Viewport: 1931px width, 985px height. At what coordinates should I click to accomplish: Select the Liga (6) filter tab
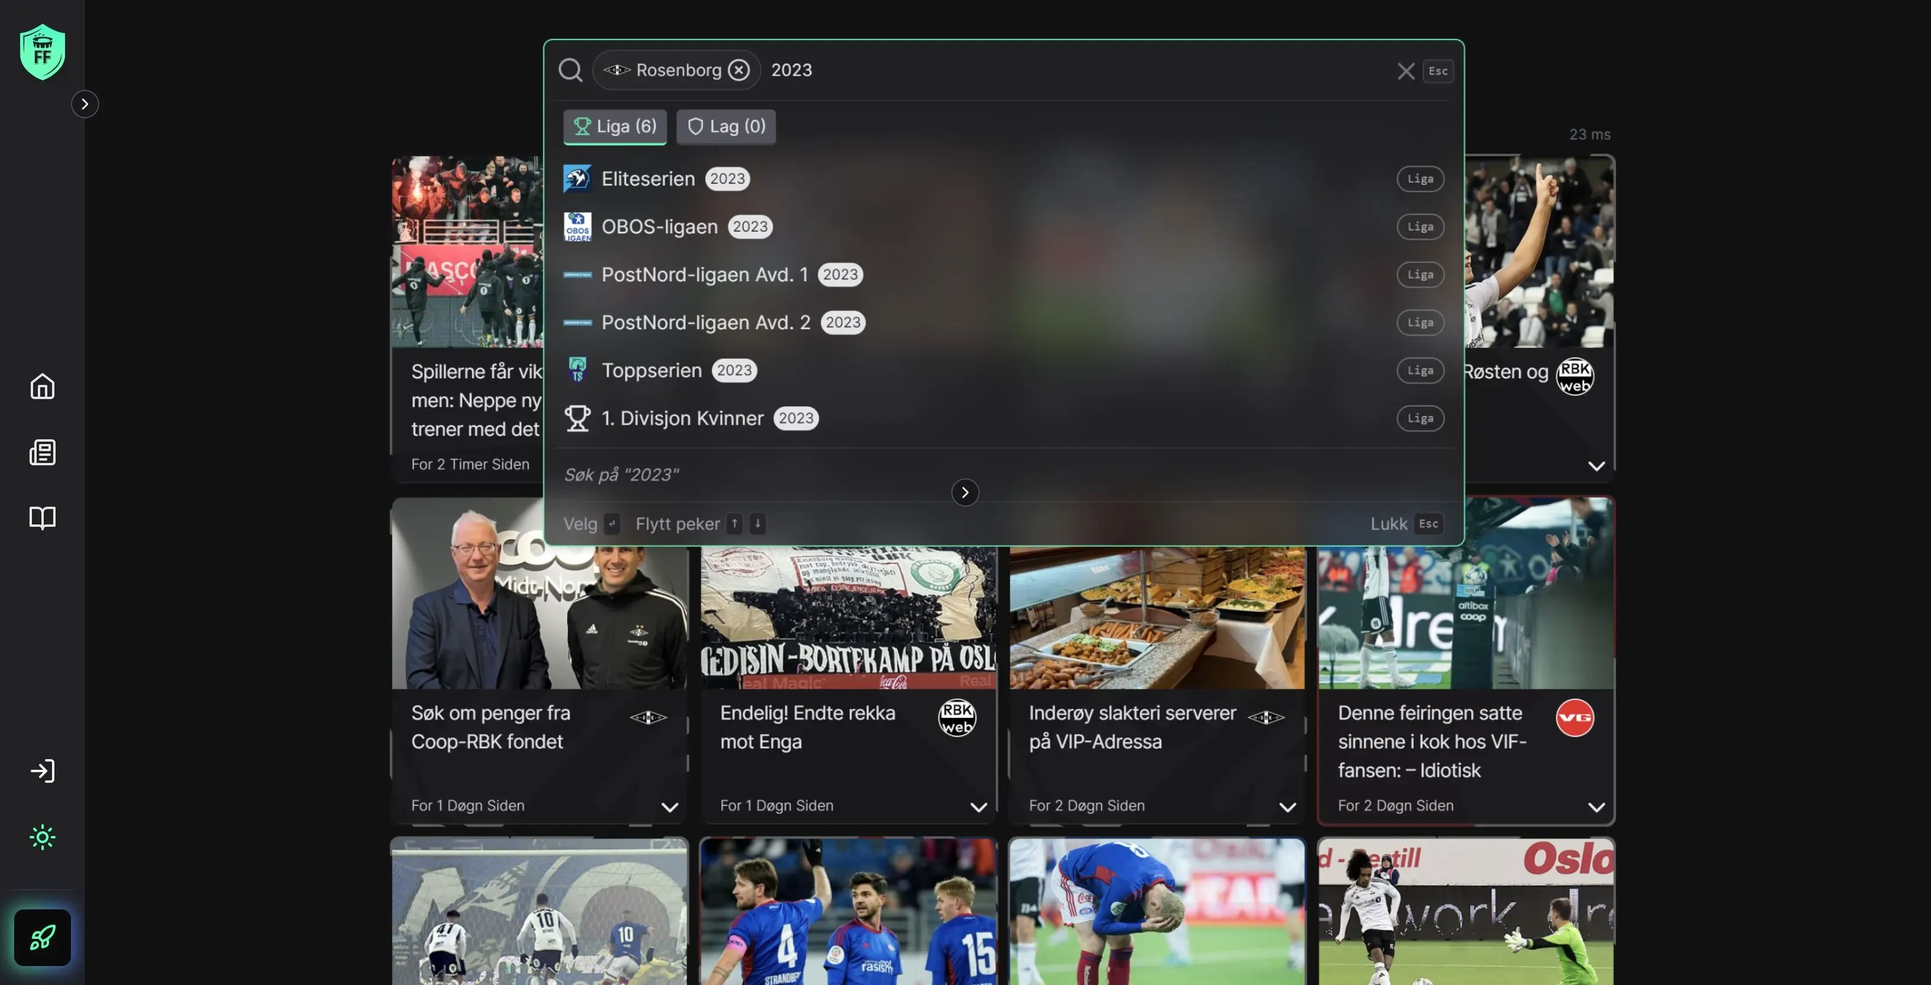tap(615, 127)
